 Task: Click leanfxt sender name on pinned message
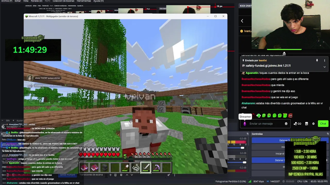[263, 60]
